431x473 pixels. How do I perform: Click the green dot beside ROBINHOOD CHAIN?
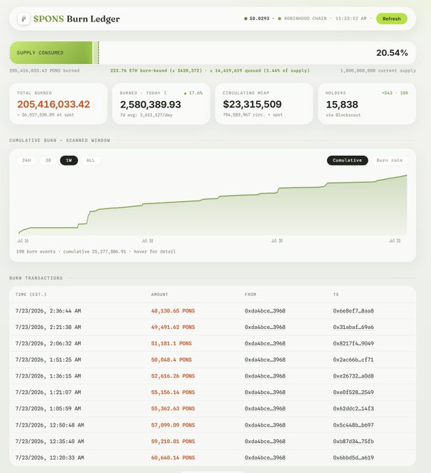tap(280, 19)
